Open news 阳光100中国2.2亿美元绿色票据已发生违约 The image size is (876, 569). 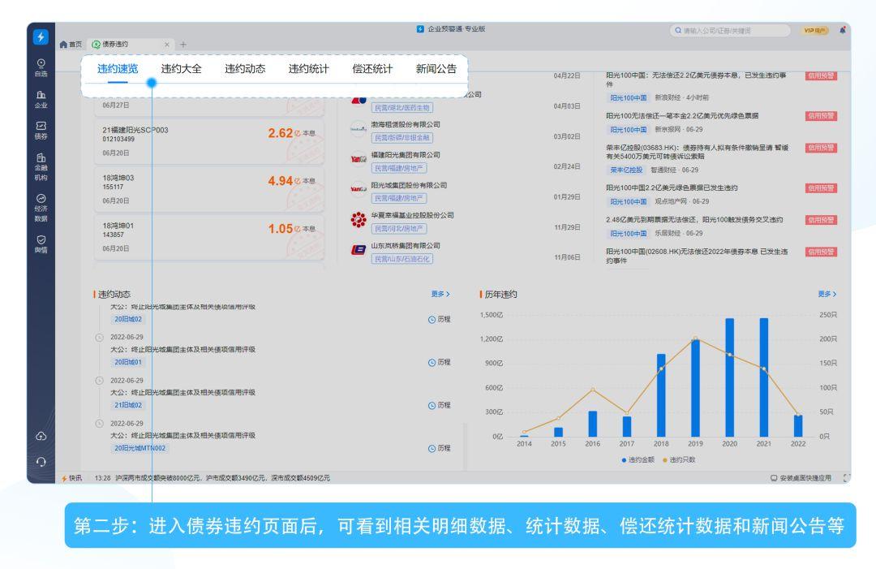(x=672, y=188)
